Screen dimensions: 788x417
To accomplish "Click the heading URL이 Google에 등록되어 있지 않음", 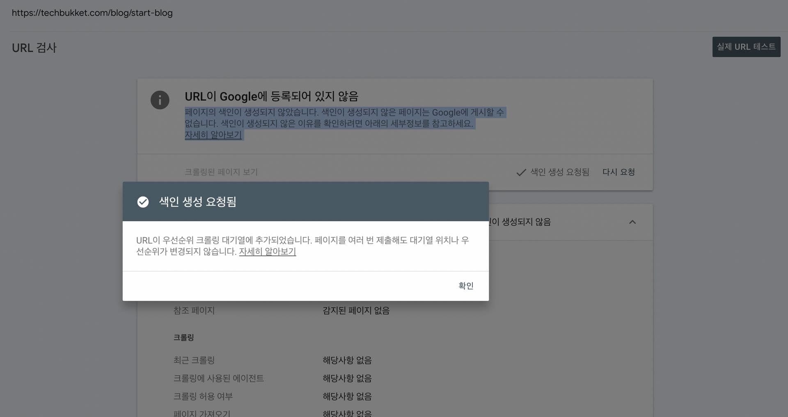I will (x=271, y=96).
